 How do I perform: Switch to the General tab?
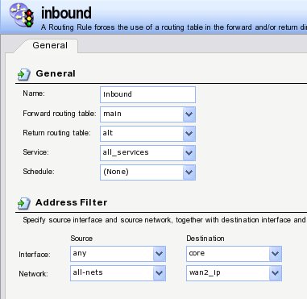pos(50,45)
